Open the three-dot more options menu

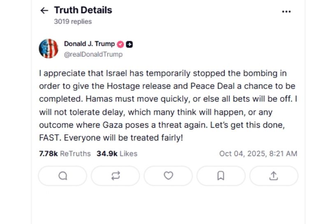286,12
